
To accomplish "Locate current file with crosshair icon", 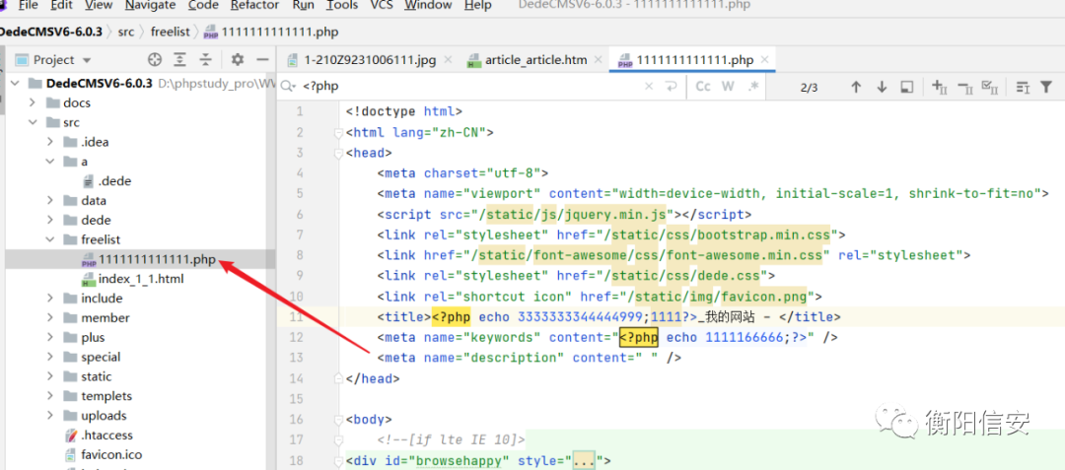I will (155, 60).
